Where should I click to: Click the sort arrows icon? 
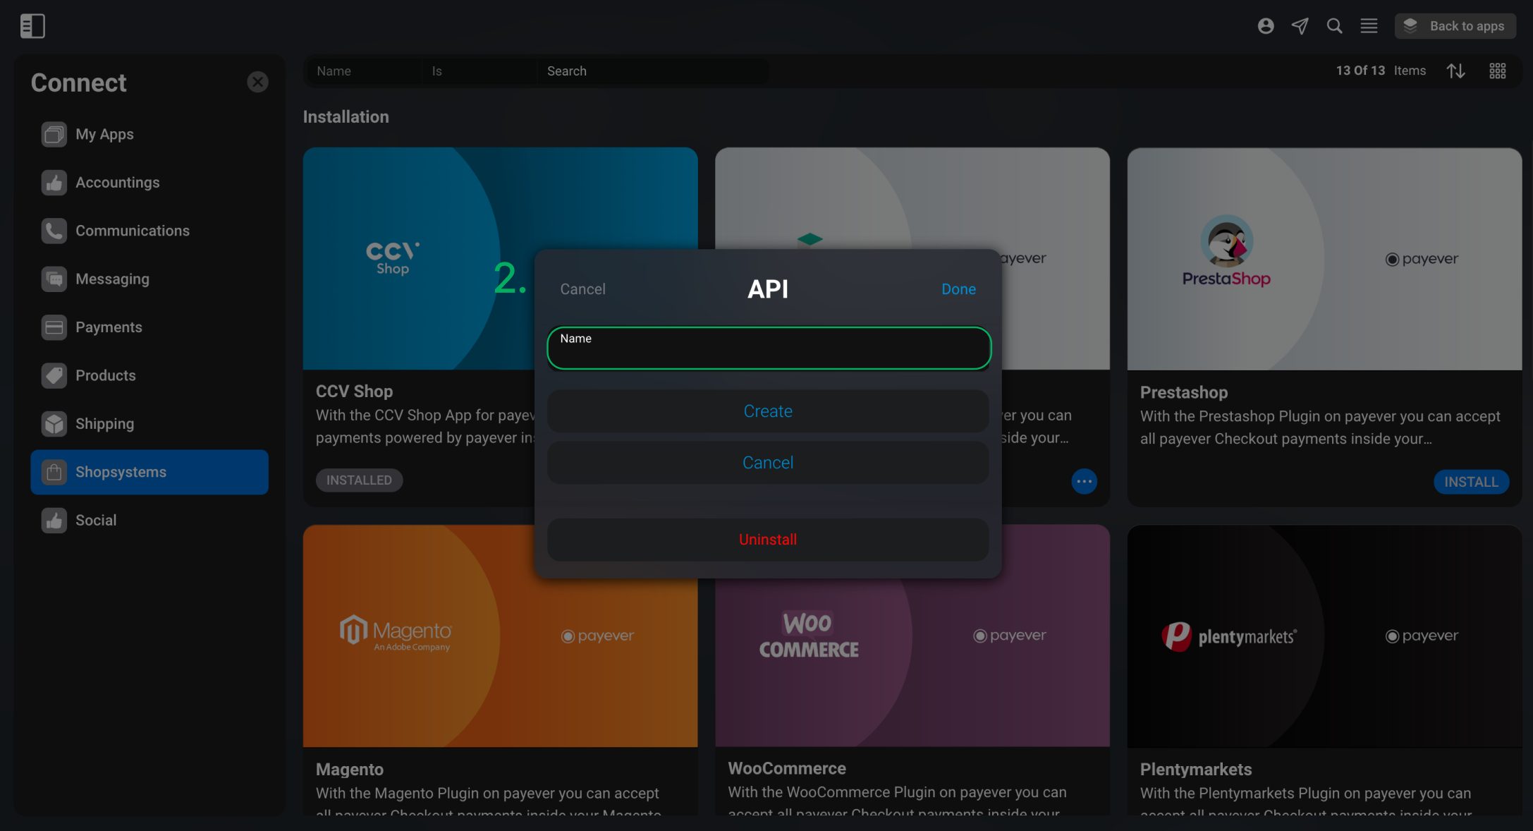[1456, 71]
